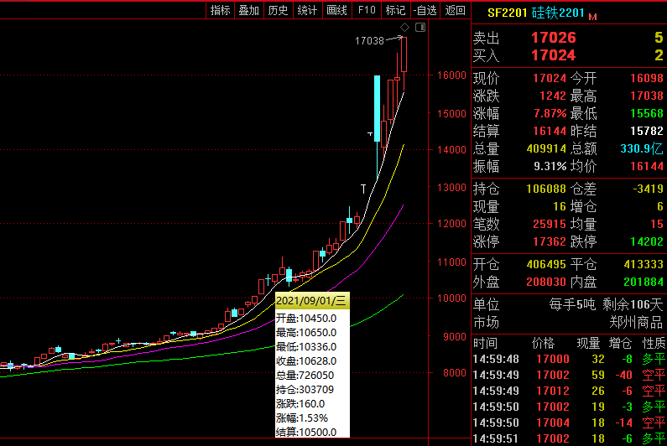
Task: Click the 卖出 ask price 17026
Action: coord(552,38)
